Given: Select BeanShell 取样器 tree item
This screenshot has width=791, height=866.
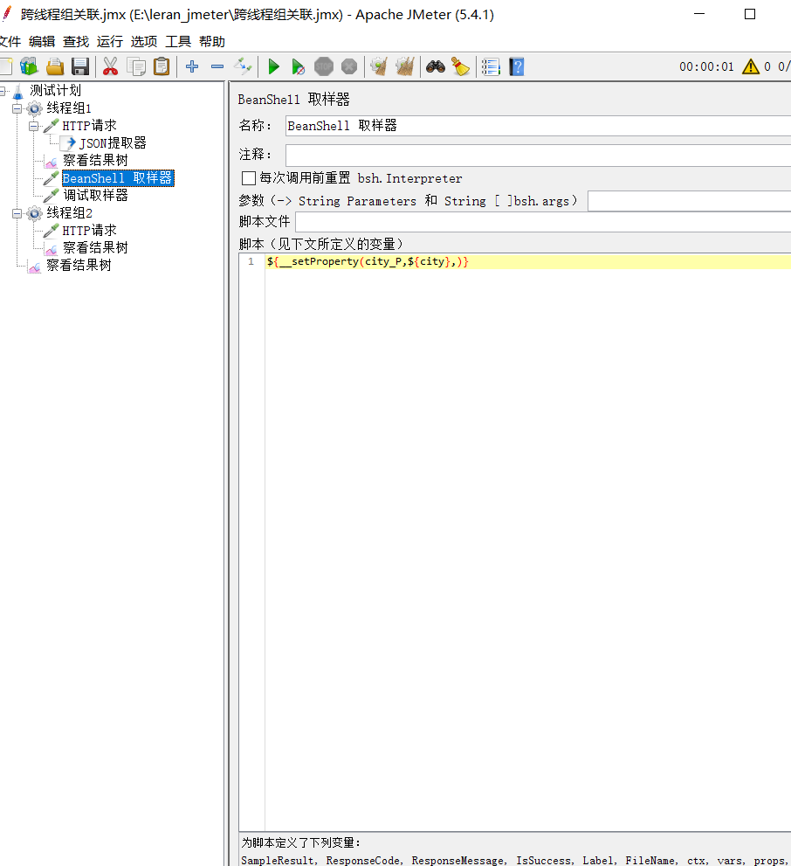Looking at the screenshot, I should [x=118, y=178].
